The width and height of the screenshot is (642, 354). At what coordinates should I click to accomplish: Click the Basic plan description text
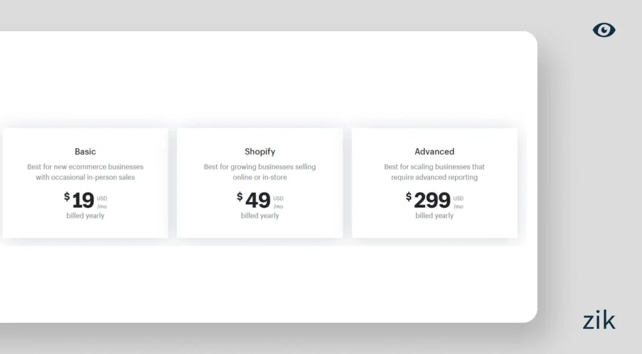pos(85,172)
